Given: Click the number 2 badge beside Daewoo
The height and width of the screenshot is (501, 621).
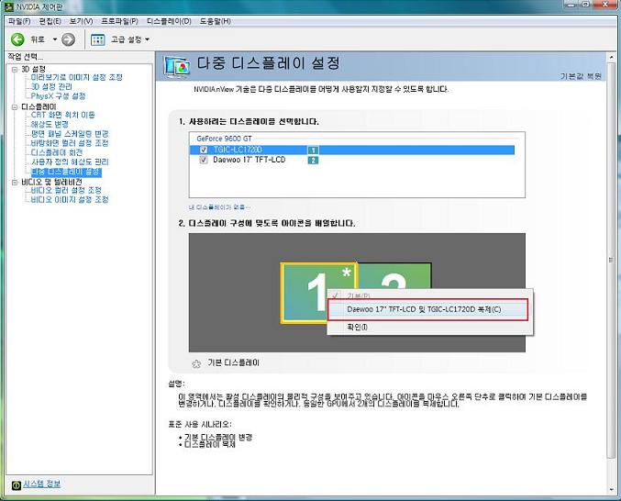Looking at the screenshot, I should tap(313, 161).
